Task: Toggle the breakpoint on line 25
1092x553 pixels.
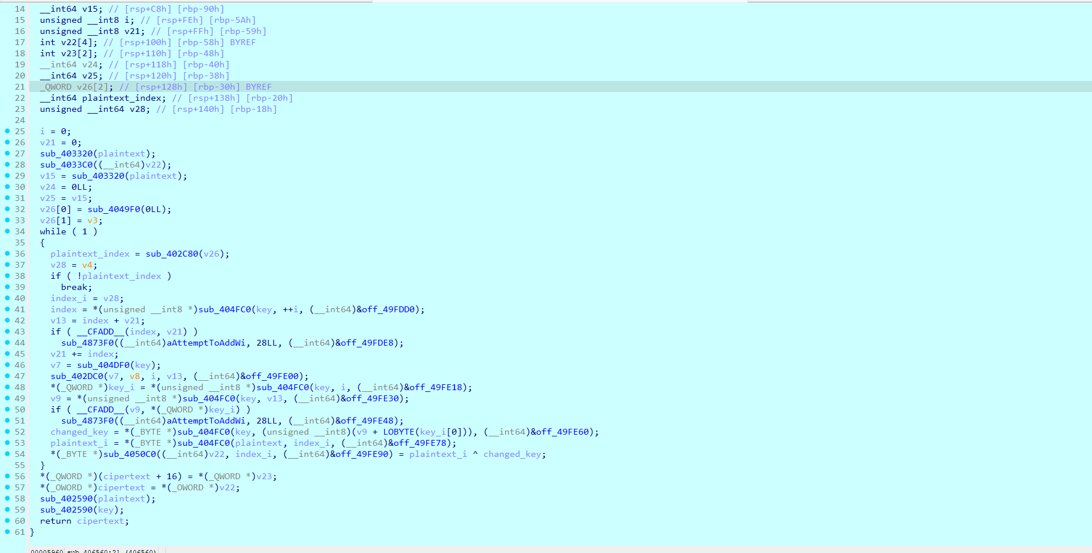Action: point(6,131)
